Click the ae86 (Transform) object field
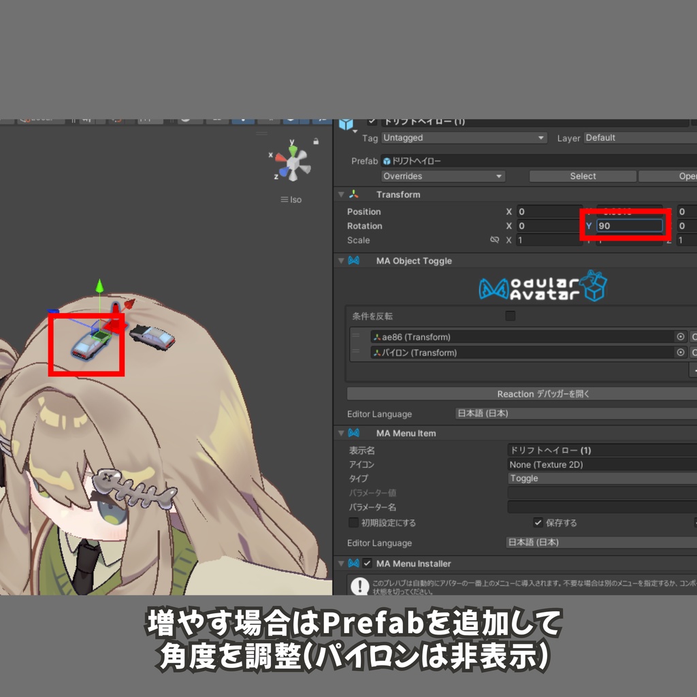The height and width of the screenshot is (697, 697). point(522,337)
